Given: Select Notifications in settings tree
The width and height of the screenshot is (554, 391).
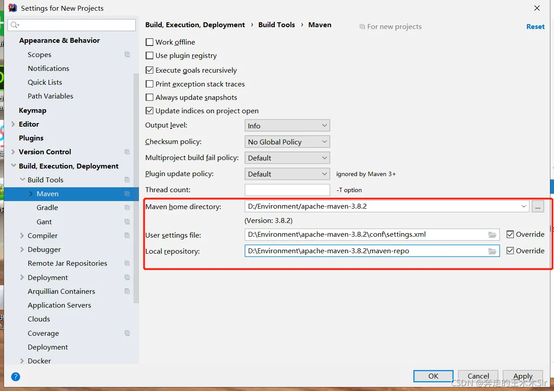Looking at the screenshot, I should pyautogui.click(x=48, y=68).
